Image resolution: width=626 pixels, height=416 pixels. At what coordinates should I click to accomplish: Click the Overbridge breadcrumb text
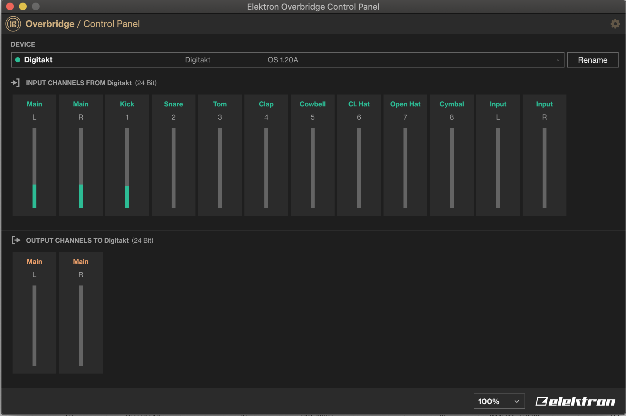point(50,24)
